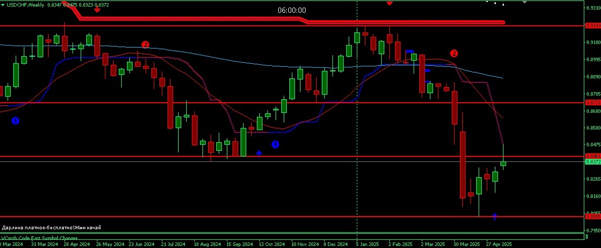Click the blue up arrow below April 2025 candles
This screenshot has height=248, width=601.
coord(494,217)
